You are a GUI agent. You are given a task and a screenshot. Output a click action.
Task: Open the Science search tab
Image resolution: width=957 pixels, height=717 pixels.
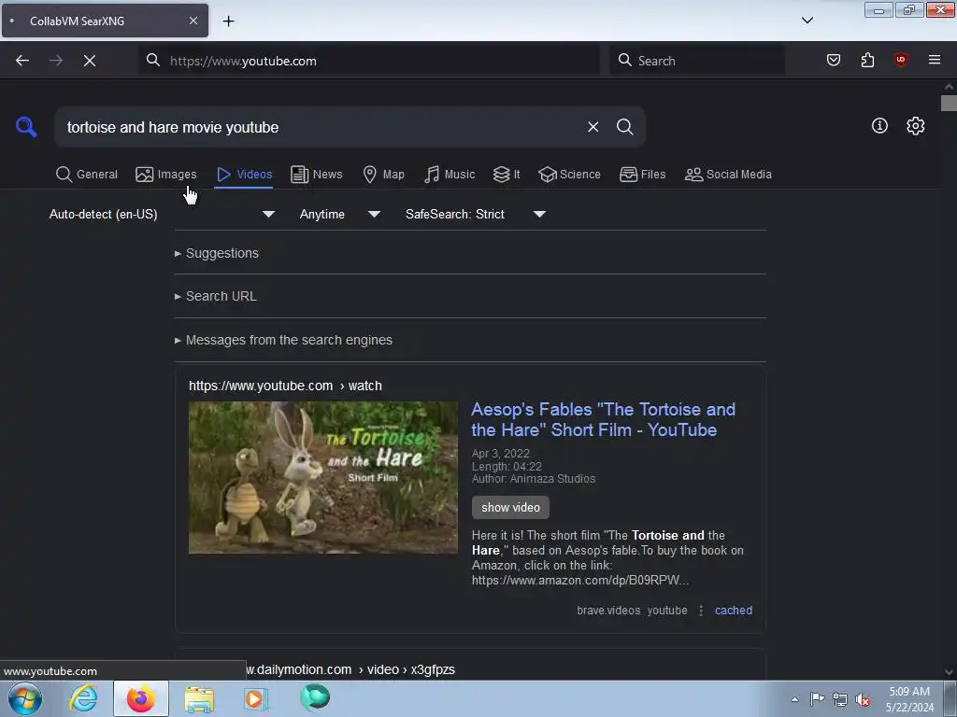click(569, 175)
